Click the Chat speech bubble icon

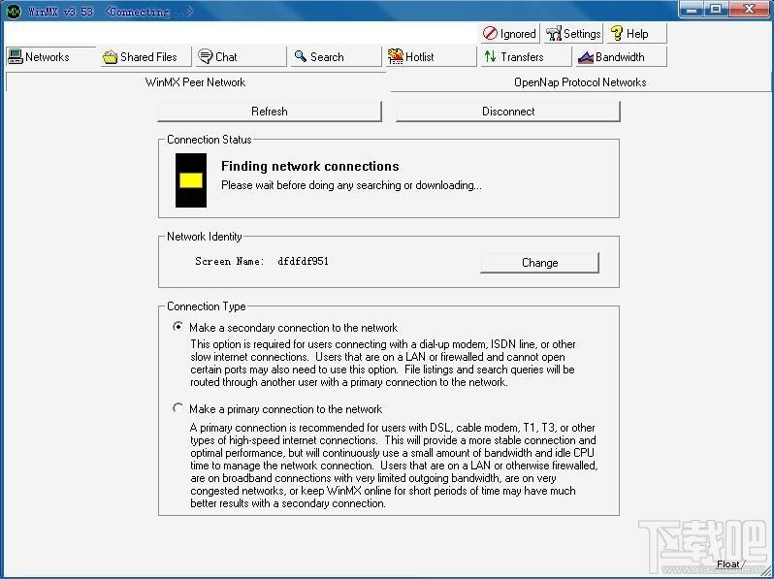205,56
